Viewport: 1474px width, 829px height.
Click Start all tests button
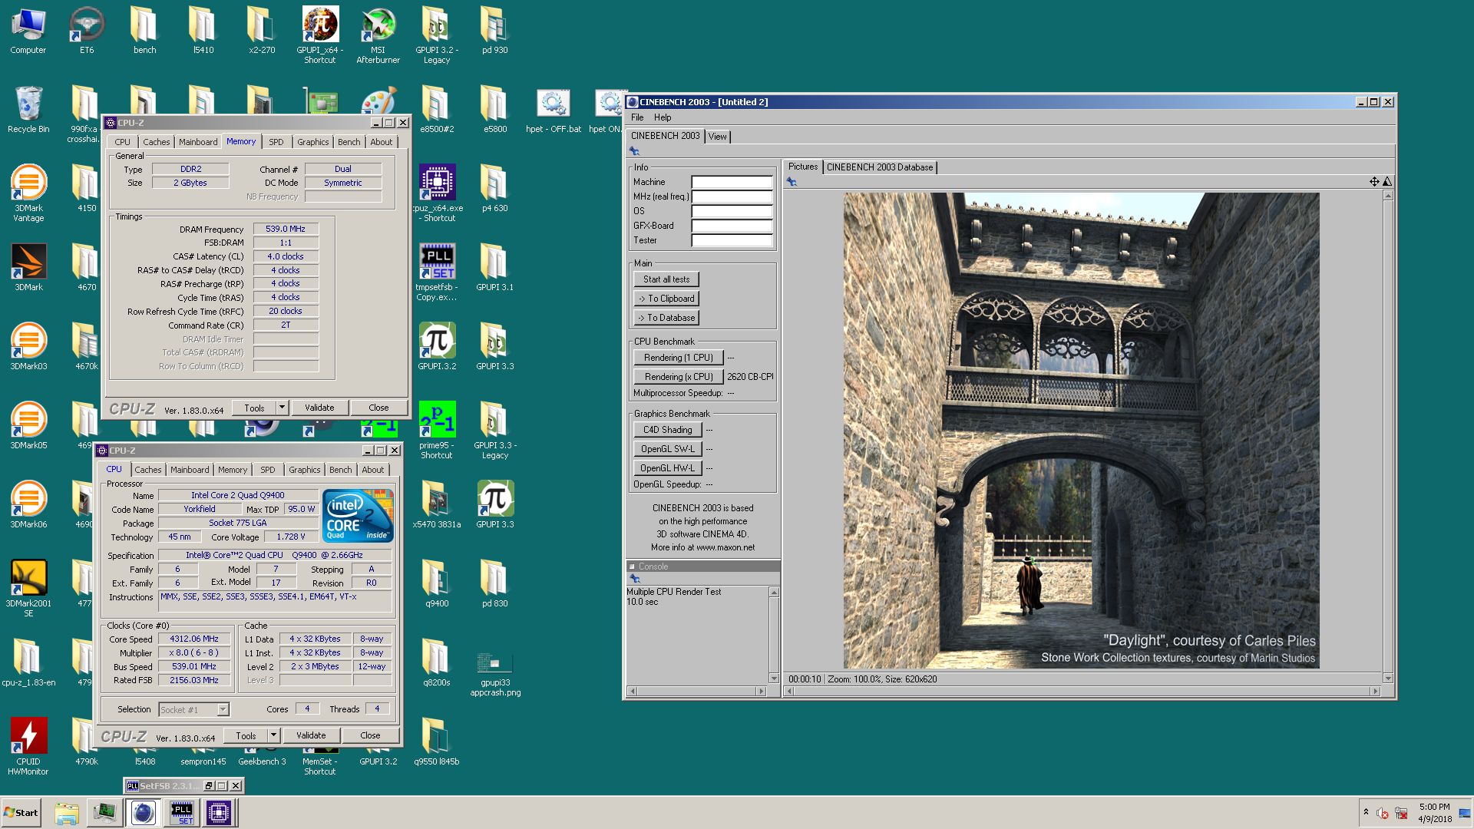click(666, 279)
